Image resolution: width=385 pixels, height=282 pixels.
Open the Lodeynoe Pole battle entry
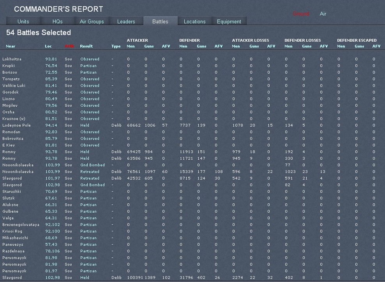[x=16, y=125]
